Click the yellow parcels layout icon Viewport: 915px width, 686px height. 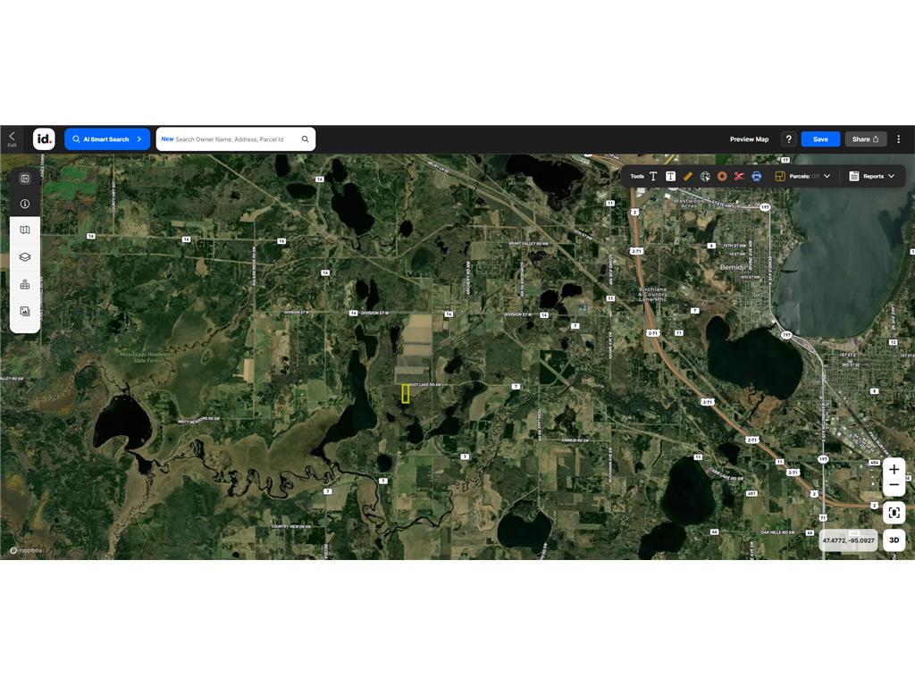pos(779,176)
